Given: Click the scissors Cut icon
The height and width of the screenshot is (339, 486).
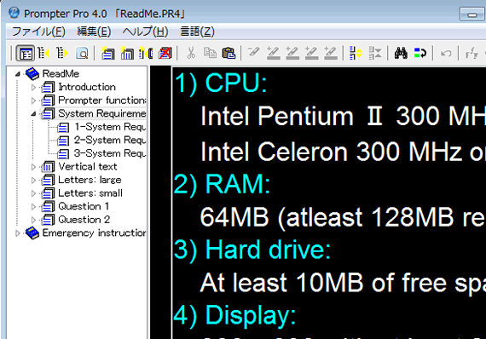Looking at the screenshot, I should pyautogui.click(x=191, y=54).
